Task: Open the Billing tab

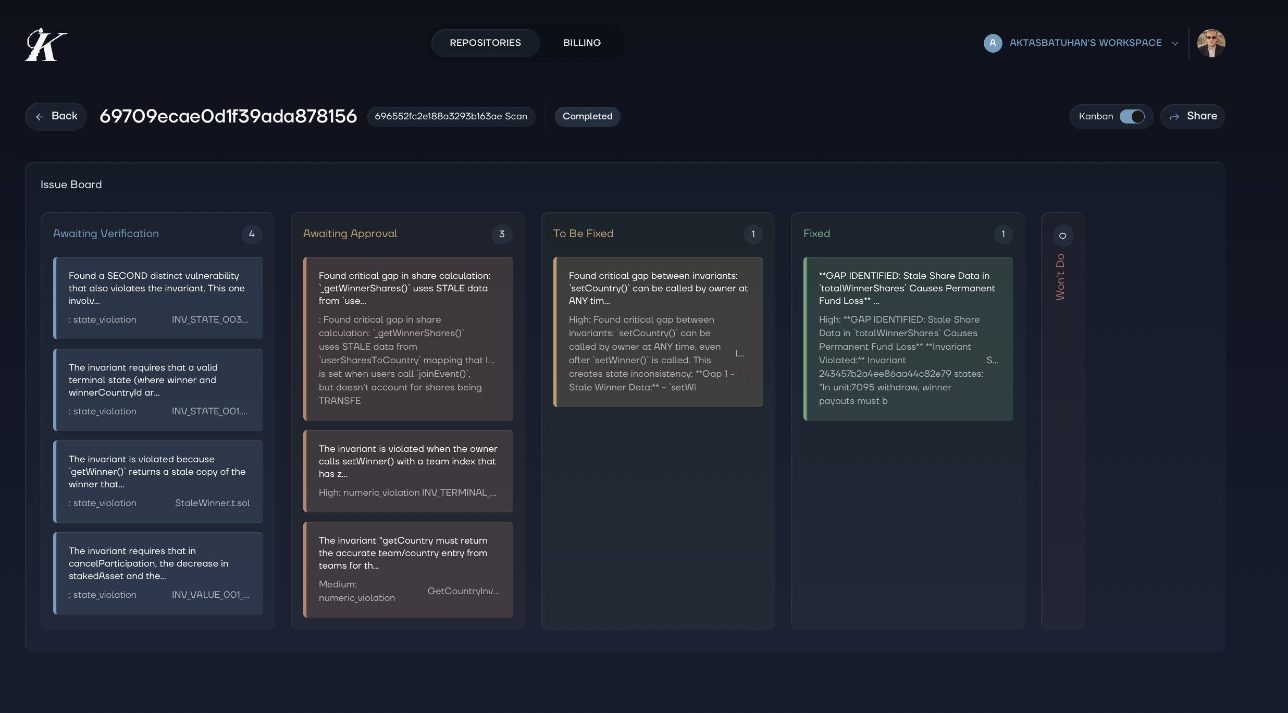Action: click(581, 43)
